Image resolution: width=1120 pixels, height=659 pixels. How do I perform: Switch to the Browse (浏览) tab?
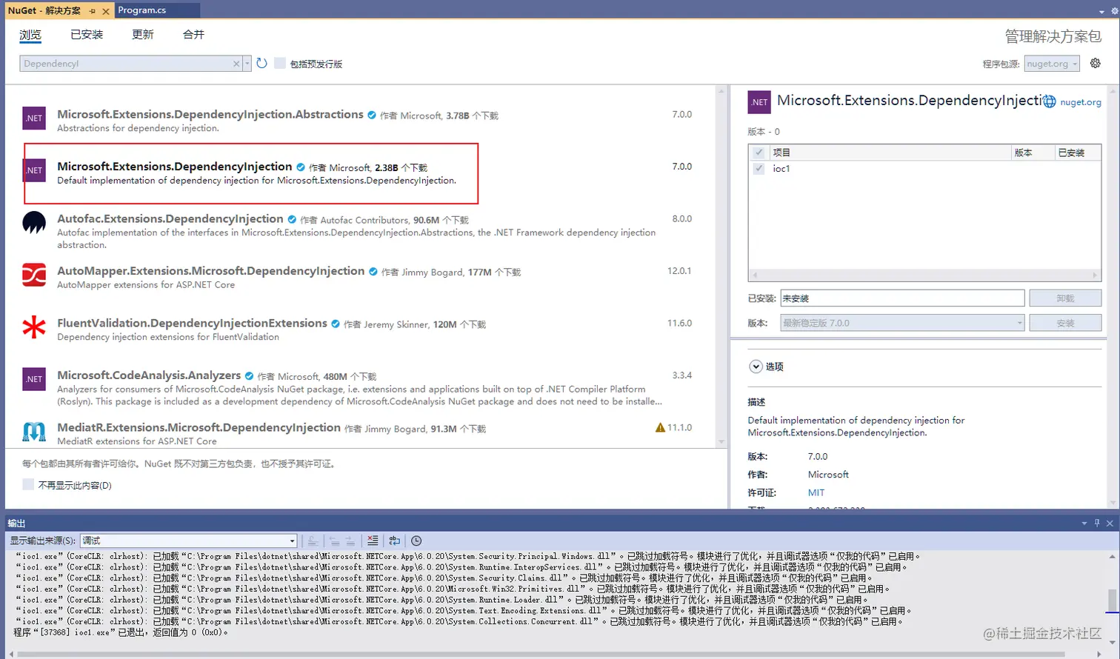tap(30, 35)
